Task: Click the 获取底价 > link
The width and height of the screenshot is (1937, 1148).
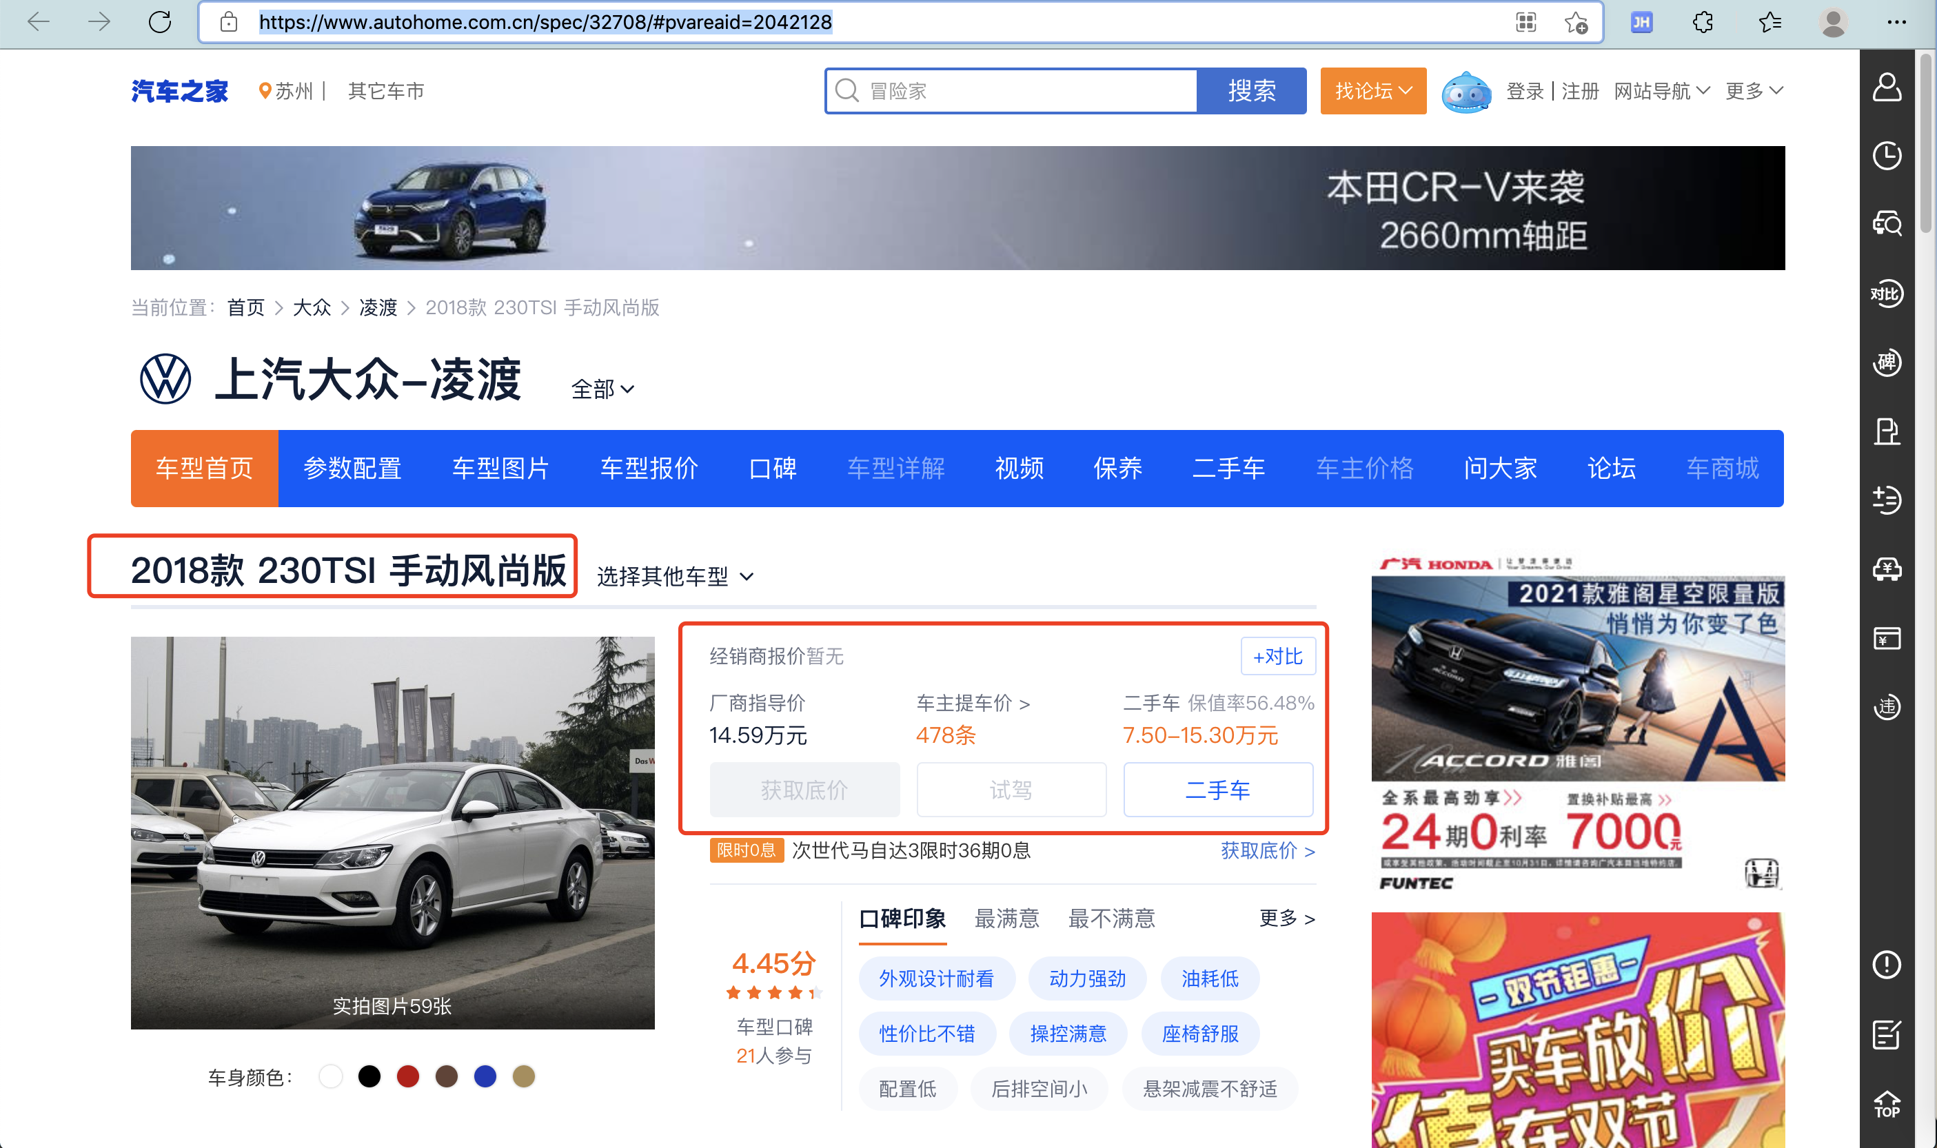Action: [x=1268, y=850]
